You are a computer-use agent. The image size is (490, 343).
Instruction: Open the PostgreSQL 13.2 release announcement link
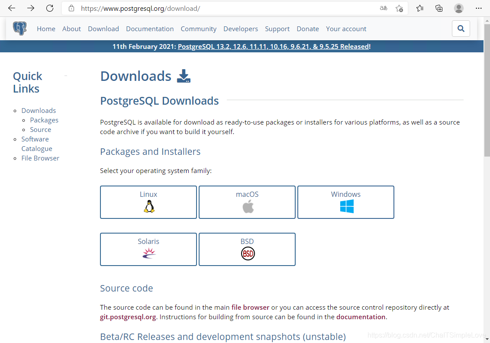tap(274, 47)
